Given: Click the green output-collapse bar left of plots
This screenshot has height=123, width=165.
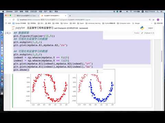Looking at the screenshot, I should (x=13, y=91).
